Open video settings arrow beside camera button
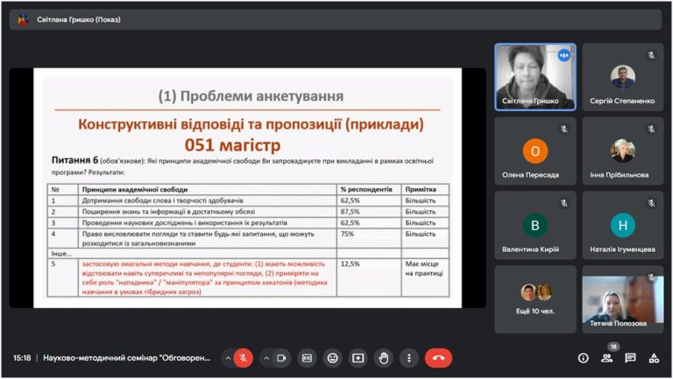Screen dimensions: 673x379 click(x=266, y=358)
